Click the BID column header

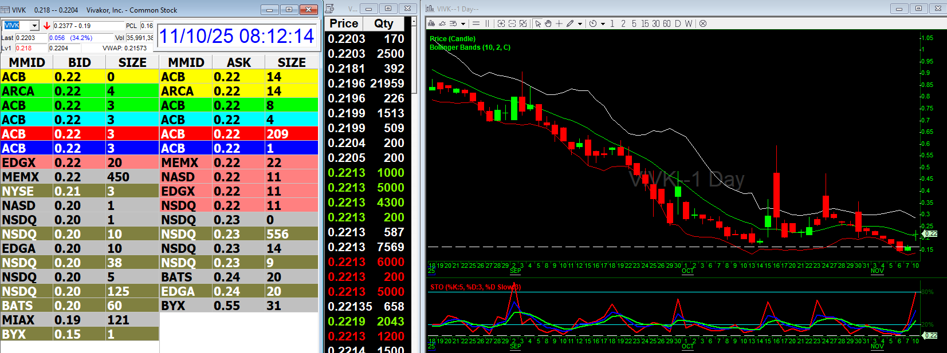(x=79, y=62)
